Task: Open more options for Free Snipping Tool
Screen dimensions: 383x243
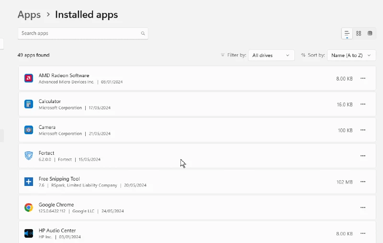Action: tap(363, 182)
